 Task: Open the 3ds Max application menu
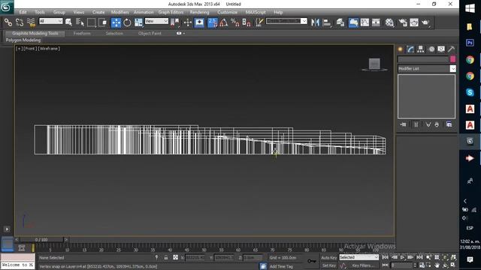7,7
